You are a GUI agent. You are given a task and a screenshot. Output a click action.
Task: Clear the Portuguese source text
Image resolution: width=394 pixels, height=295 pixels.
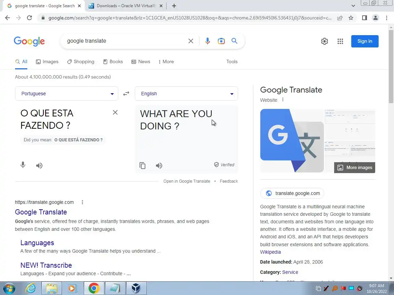click(x=115, y=112)
